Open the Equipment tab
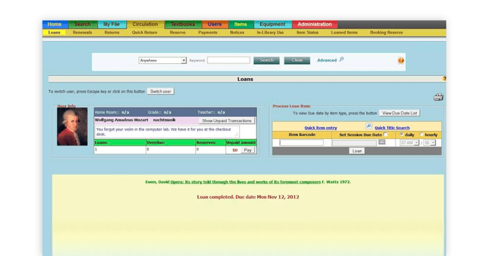This screenshot has width=489, height=256. tap(272, 24)
